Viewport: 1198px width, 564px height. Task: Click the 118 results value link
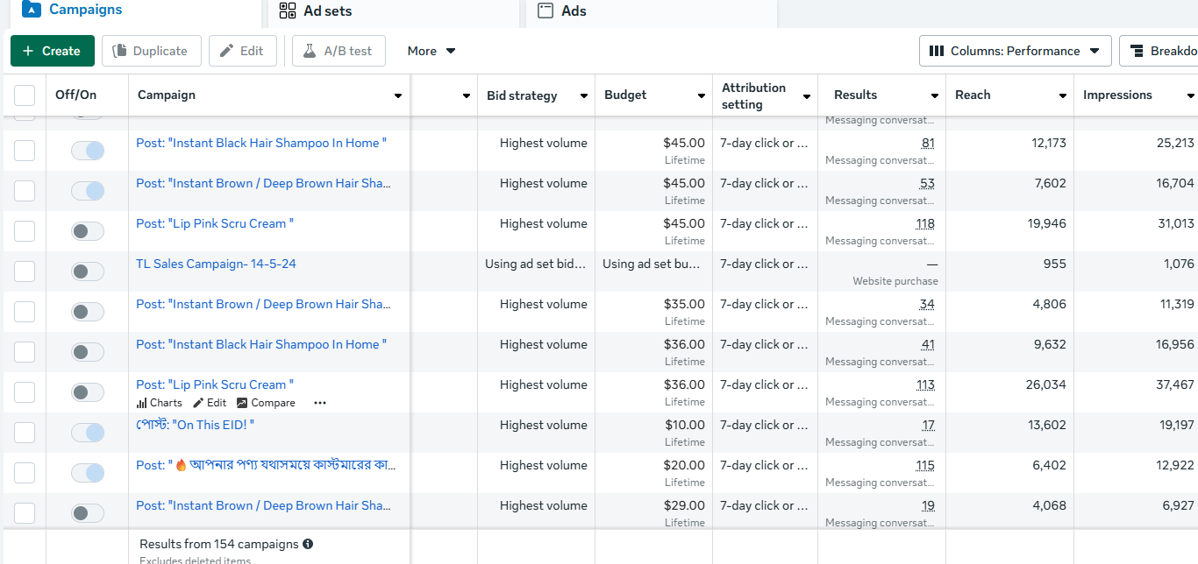coord(924,224)
